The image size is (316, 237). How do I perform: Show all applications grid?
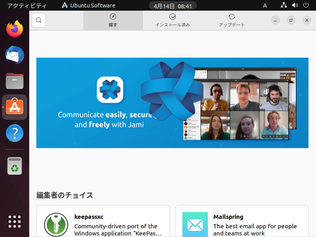pyautogui.click(x=15, y=222)
